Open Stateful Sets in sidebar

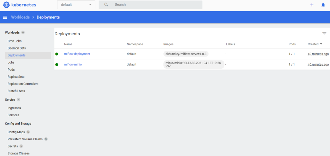16,91
